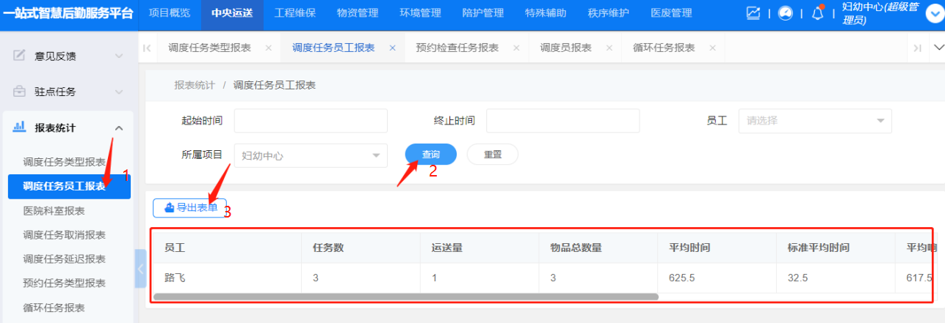Open the tab list dropdown chevron
The image size is (945, 323).
[938, 48]
